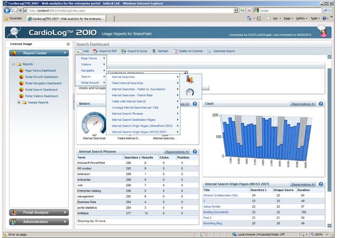This screenshot has height=238, width=337.
Task: Go back with the browser Back button
Action: pyautogui.click(x=7, y=11)
